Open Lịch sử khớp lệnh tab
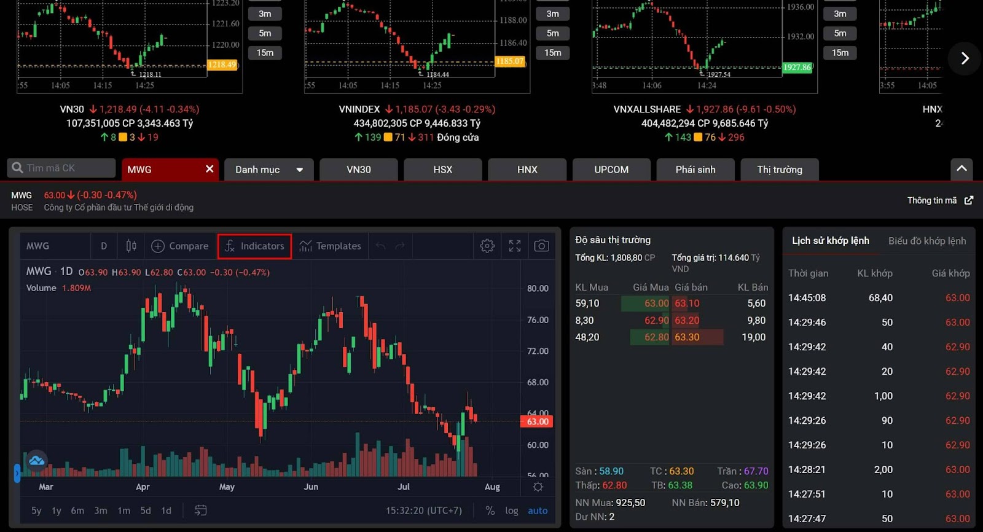Image resolution: width=983 pixels, height=532 pixels. 831,241
